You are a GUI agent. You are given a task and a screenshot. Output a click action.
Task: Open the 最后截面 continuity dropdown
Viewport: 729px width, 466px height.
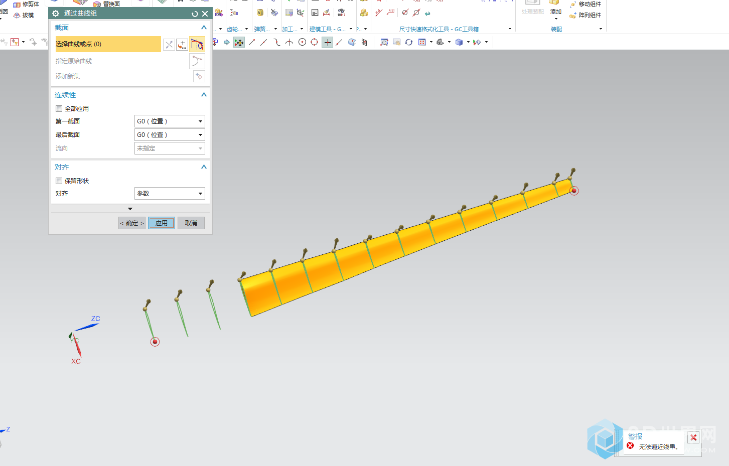point(170,135)
